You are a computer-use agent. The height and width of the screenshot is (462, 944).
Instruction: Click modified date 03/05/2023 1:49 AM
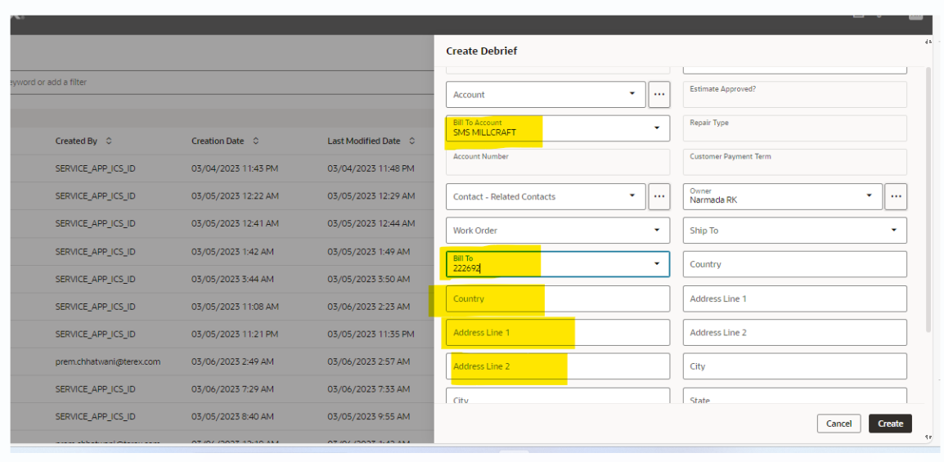click(369, 251)
